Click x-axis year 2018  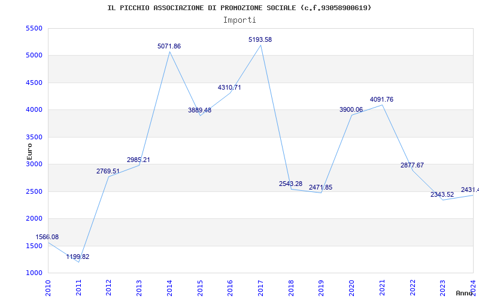point(291,288)
